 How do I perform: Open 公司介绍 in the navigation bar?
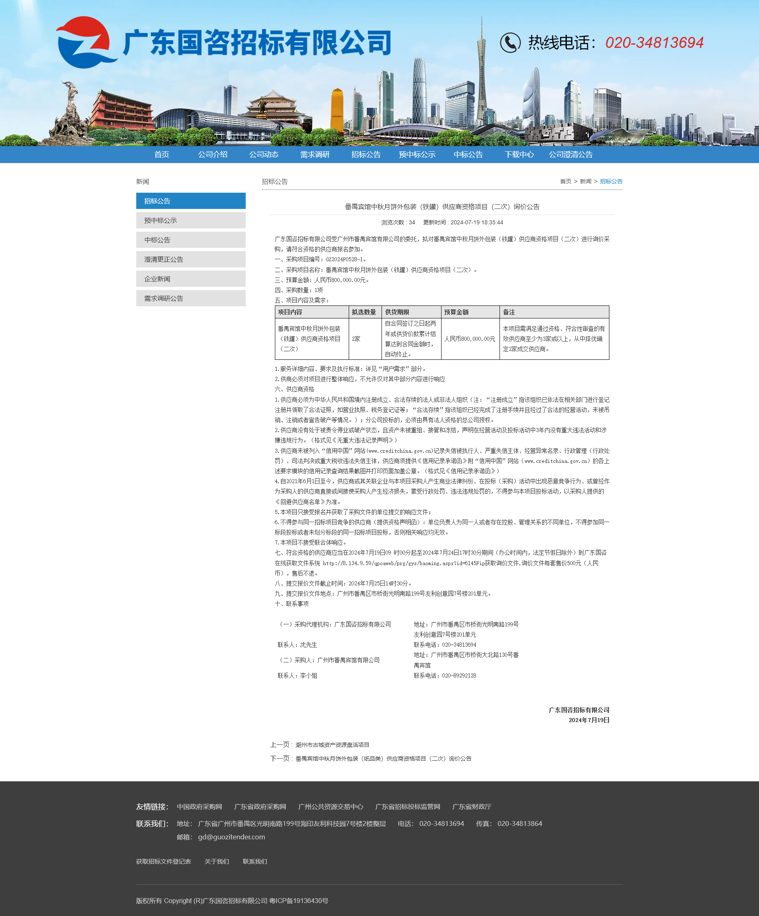pos(213,155)
